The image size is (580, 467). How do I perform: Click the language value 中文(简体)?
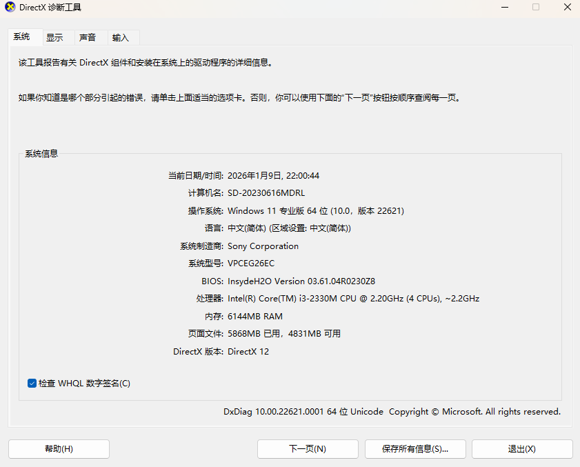coord(289,228)
